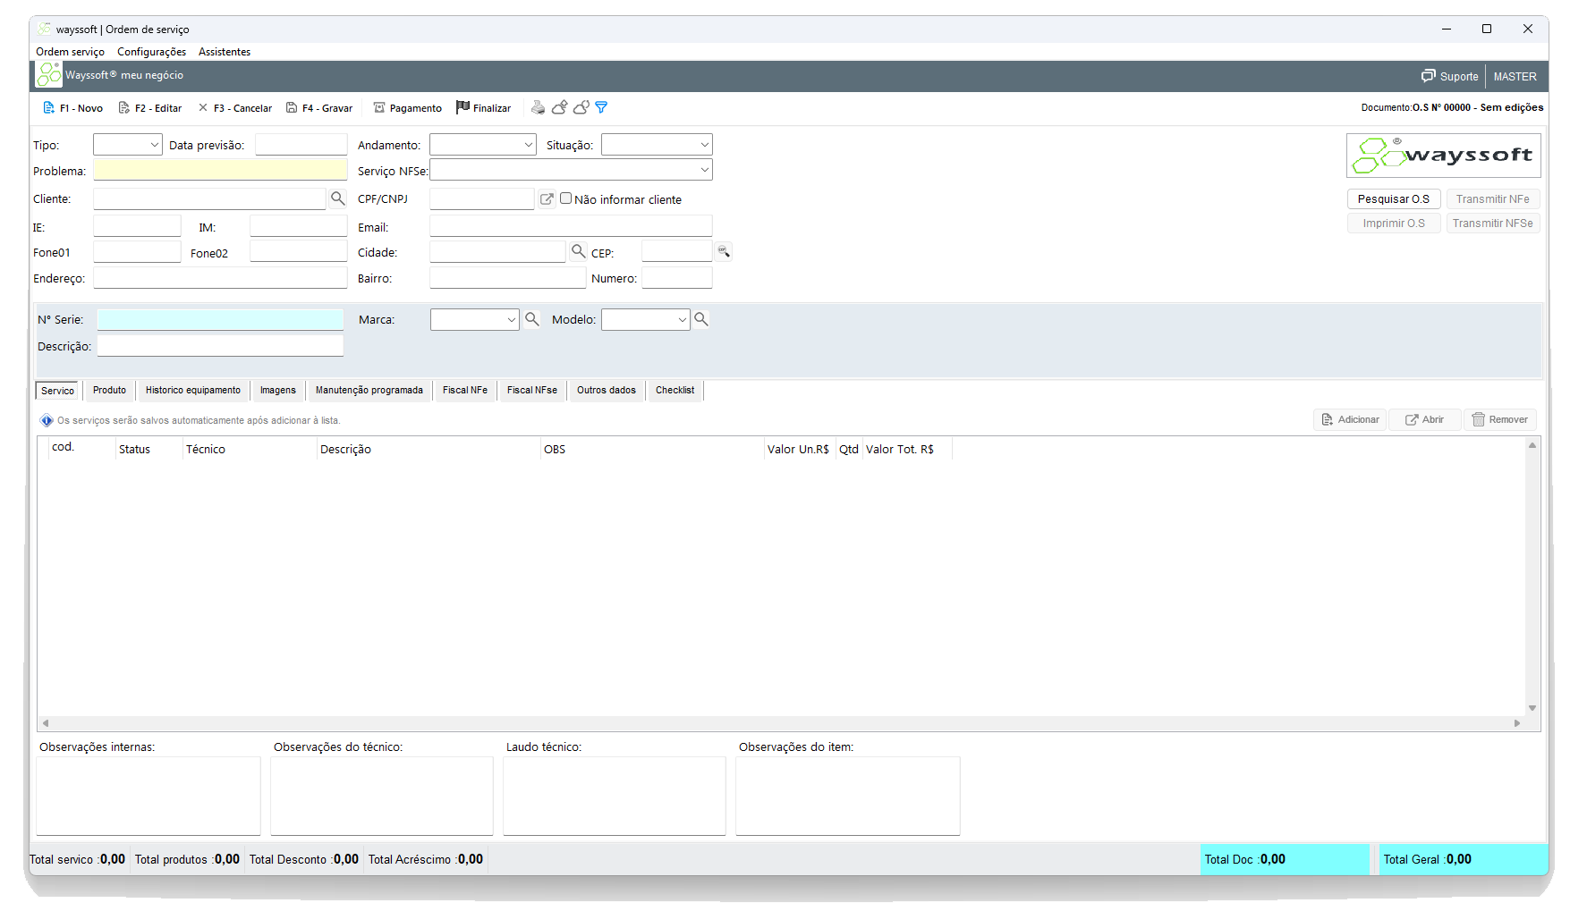Open the Assistentes menu
This screenshot has width=1587, height=911.
click(225, 52)
